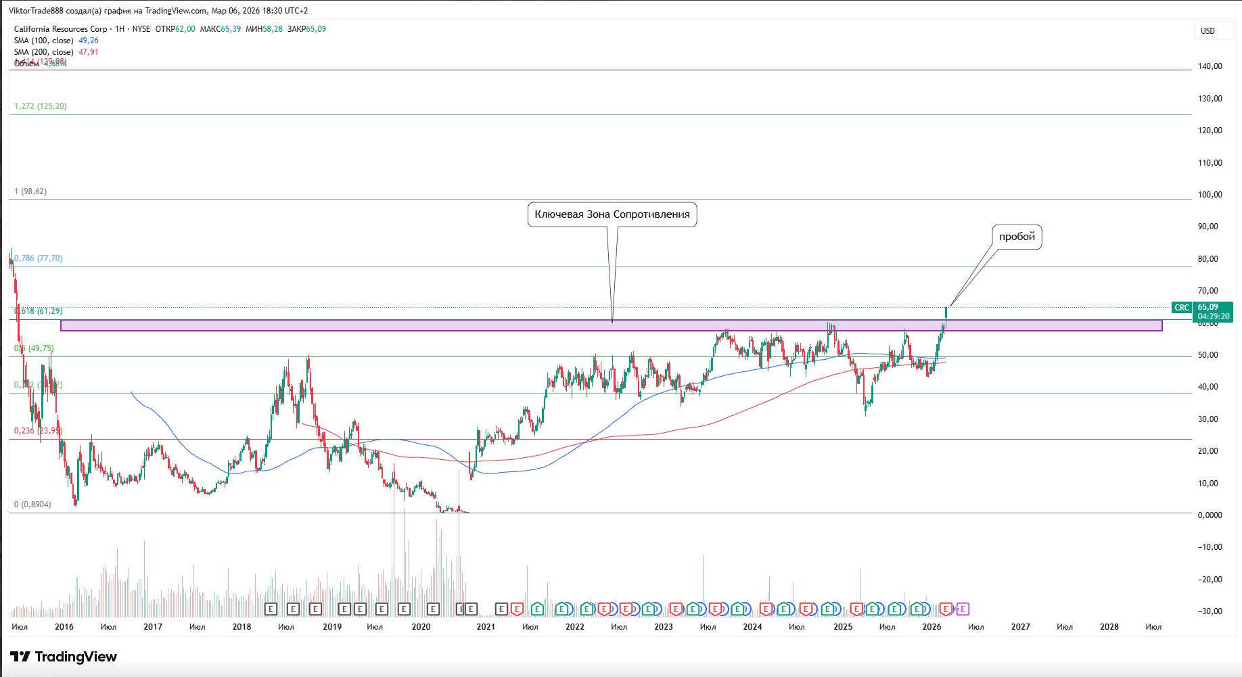Viewport: 1242px width, 677px height.
Task: Click the last red E marker after 2026
Action: pos(946,609)
